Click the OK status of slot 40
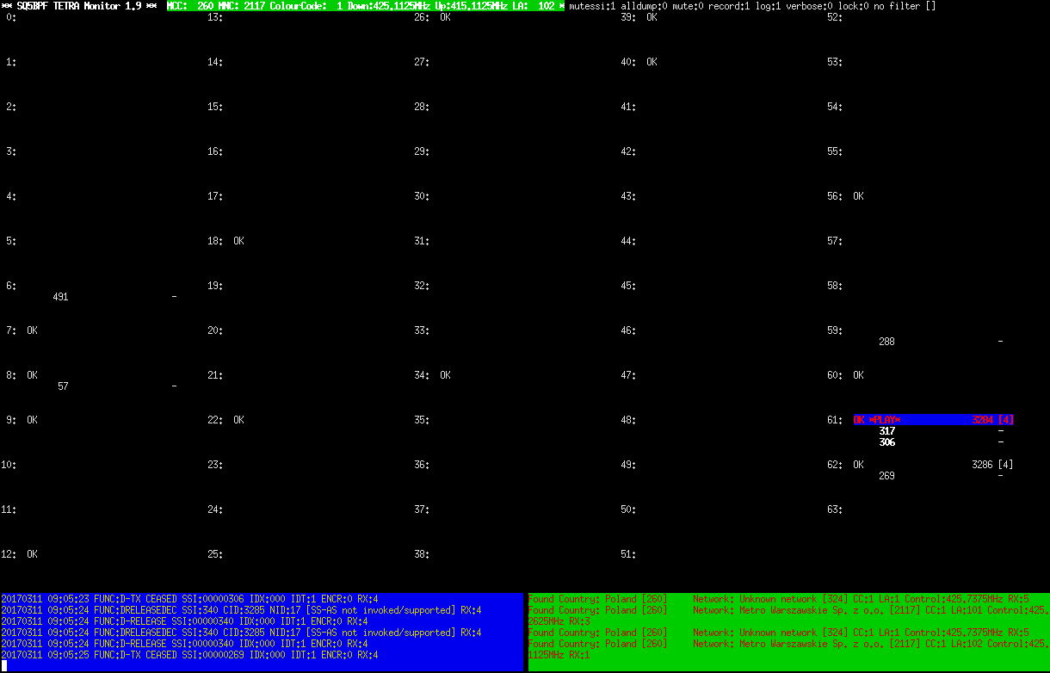This screenshot has height=673, width=1050. pyautogui.click(x=652, y=62)
